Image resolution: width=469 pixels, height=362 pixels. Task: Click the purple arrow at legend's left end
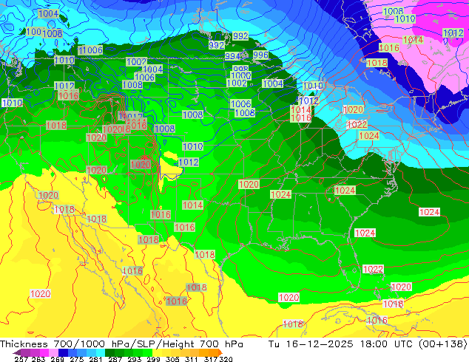click(16, 352)
